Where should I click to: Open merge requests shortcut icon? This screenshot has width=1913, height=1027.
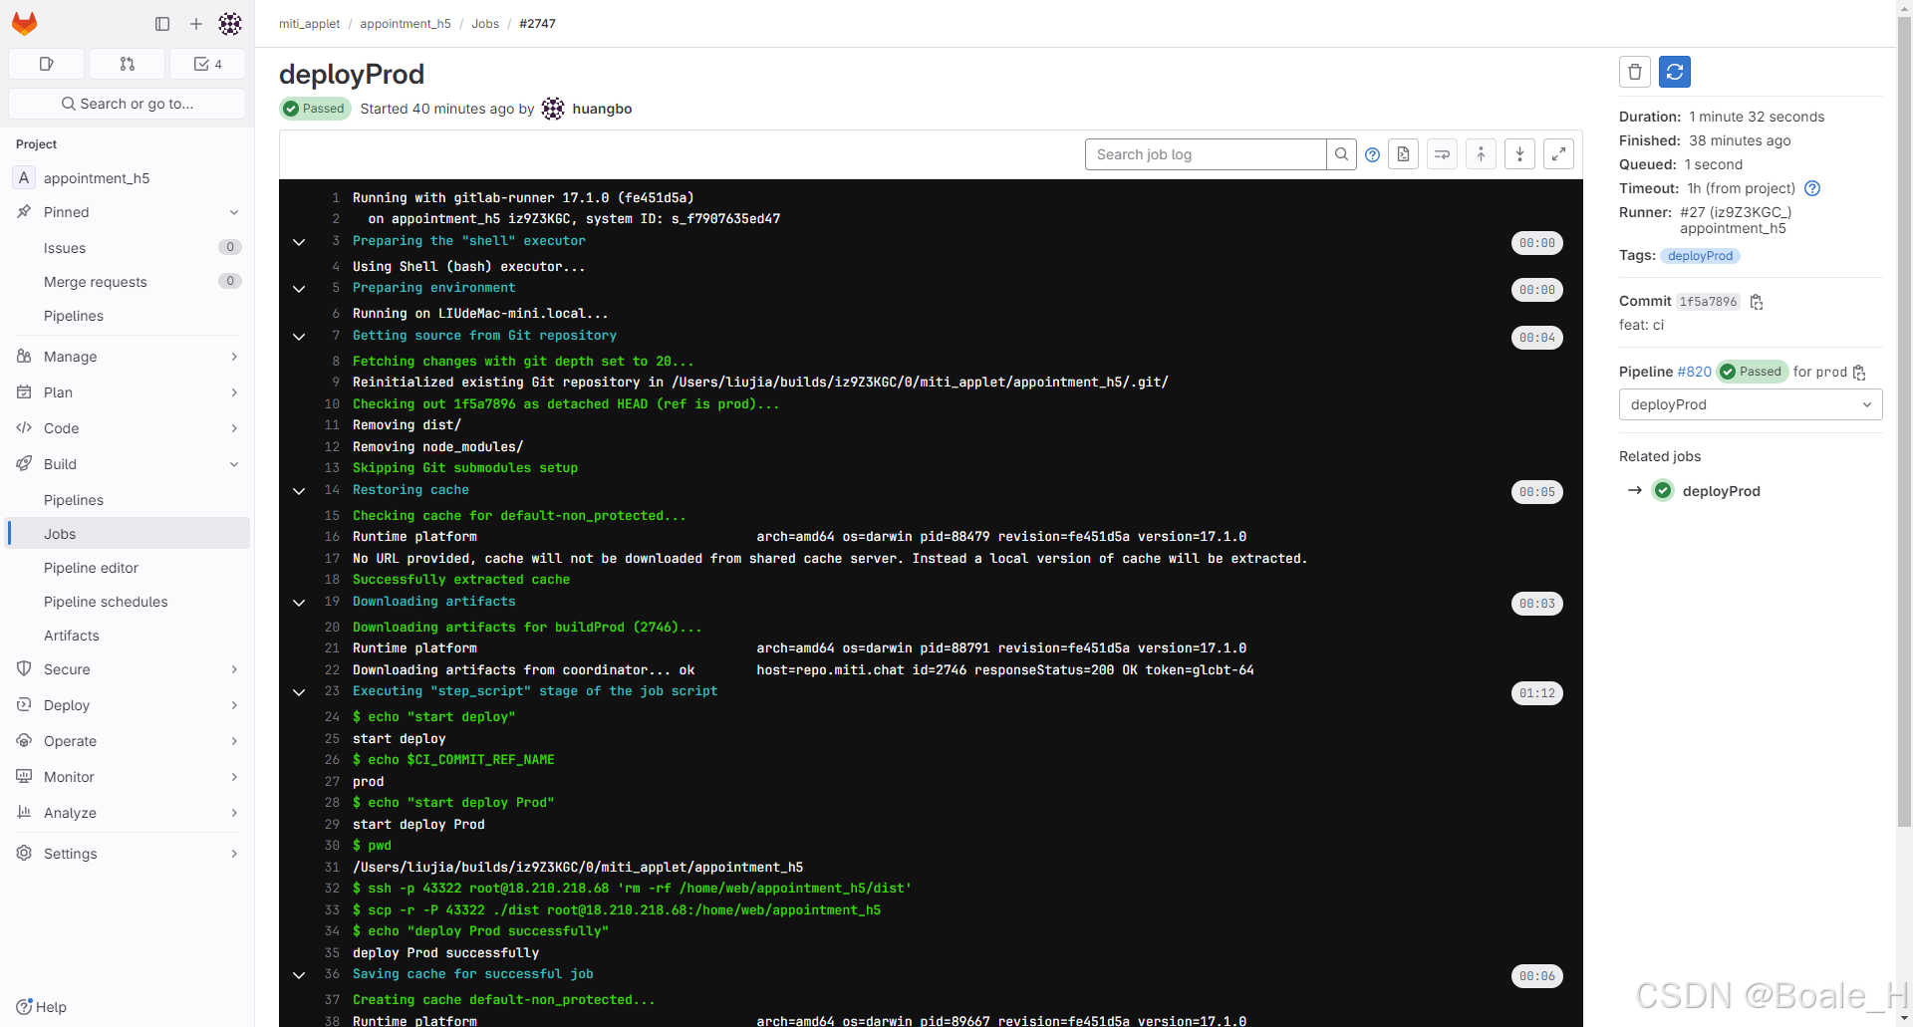[127, 64]
